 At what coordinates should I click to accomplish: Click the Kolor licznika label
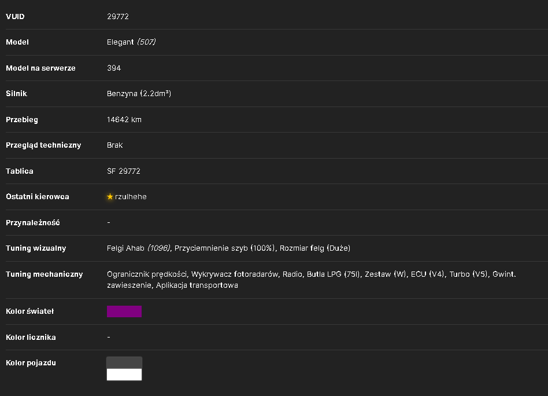coord(31,337)
